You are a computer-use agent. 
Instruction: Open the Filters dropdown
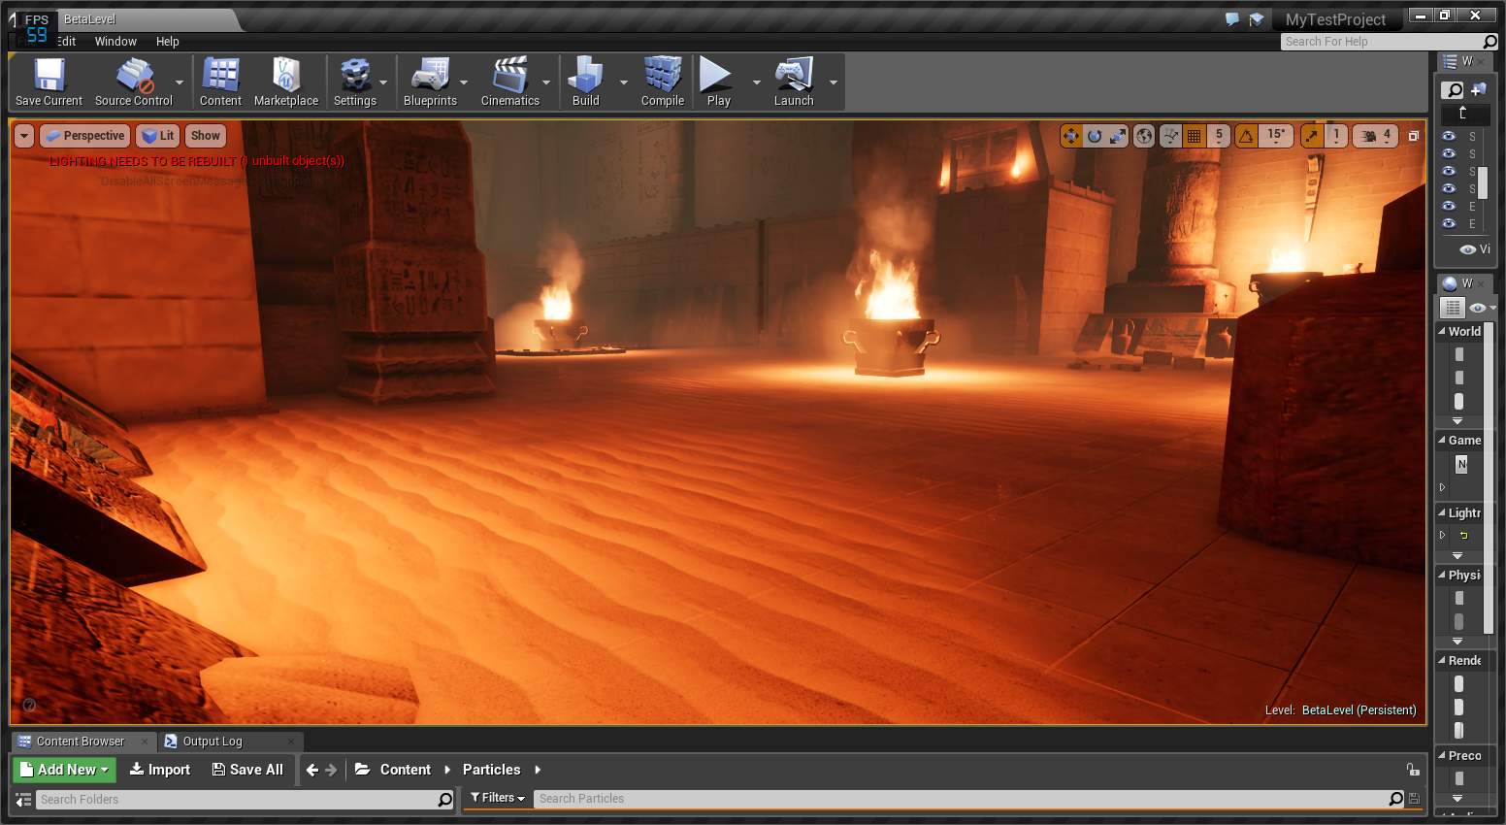tap(498, 798)
